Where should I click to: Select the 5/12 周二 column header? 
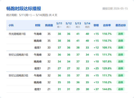point(69,25)
